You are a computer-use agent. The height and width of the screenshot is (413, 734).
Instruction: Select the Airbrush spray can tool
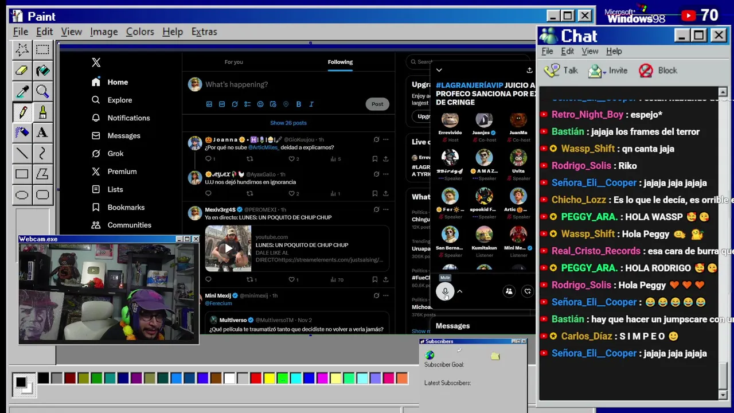click(22, 133)
